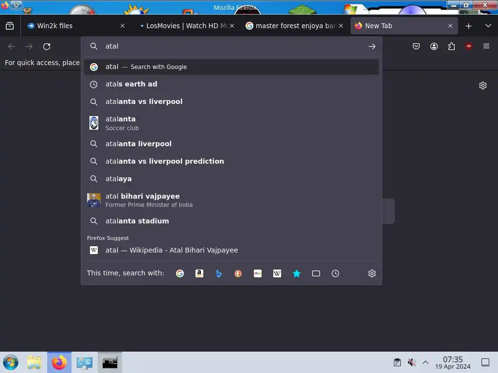Open the terminal in taskbar

click(109, 362)
